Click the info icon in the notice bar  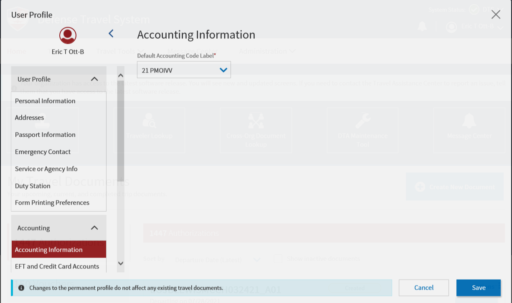pos(21,288)
